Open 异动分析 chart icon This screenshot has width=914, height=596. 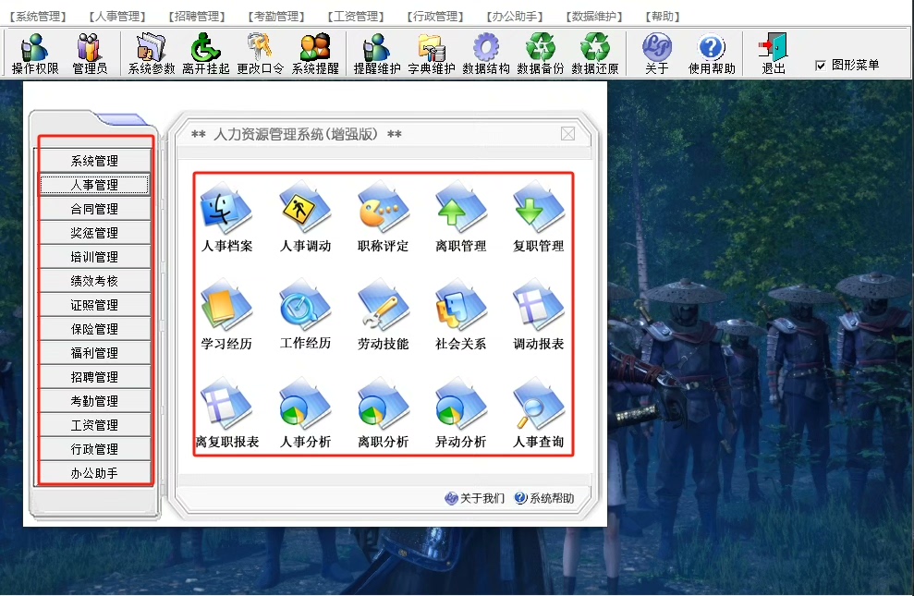point(460,412)
